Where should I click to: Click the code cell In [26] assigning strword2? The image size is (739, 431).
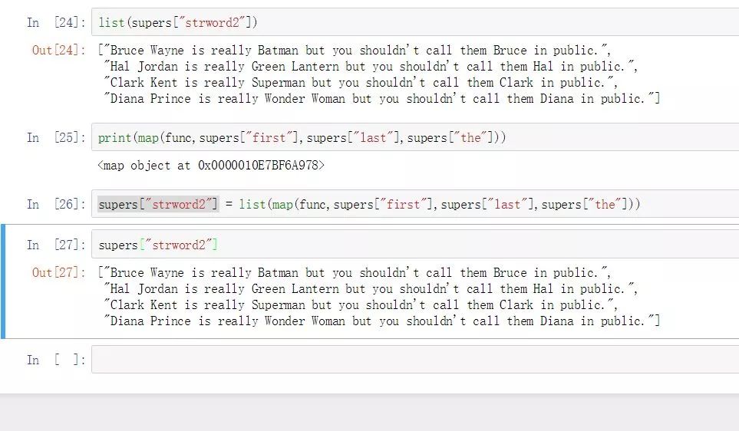(x=415, y=204)
